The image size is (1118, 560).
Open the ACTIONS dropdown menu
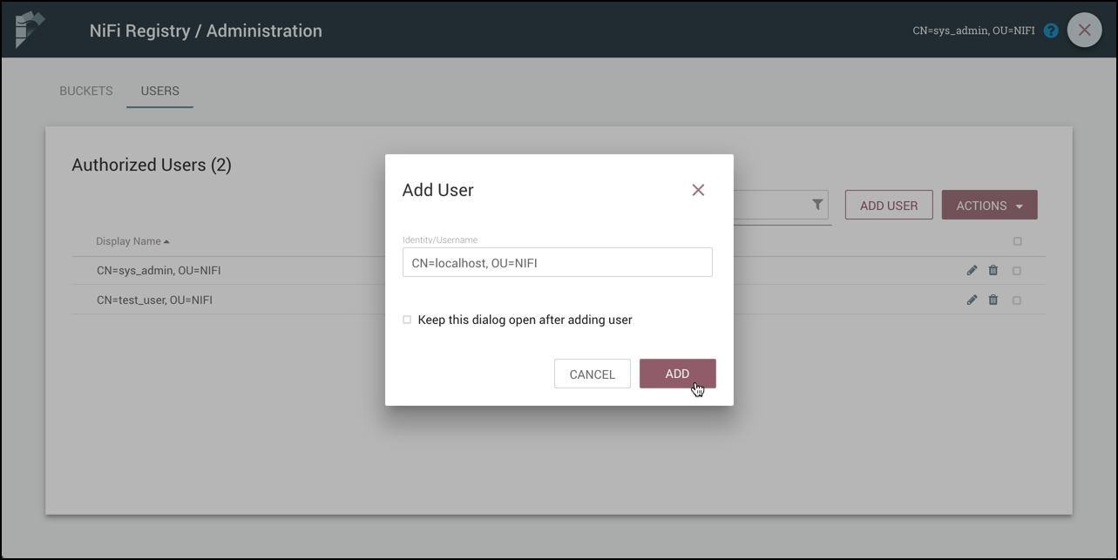(x=989, y=205)
